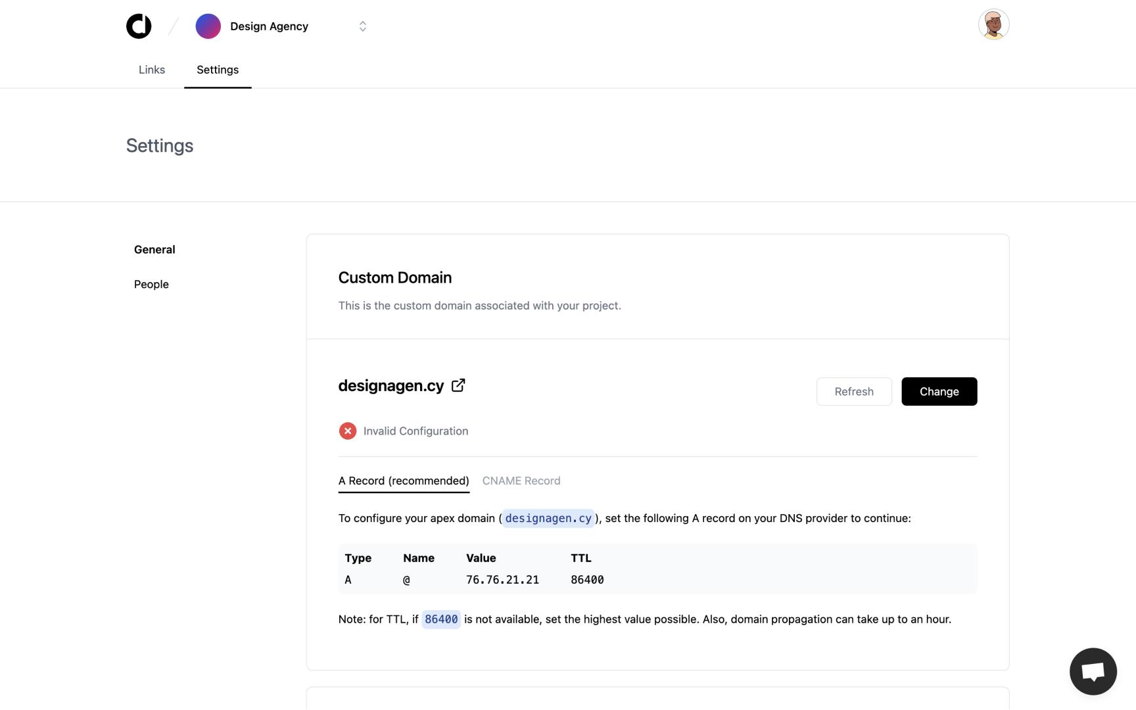1136x710 pixels.
Task: Open designagen.cy external link icon
Action: click(458, 385)
